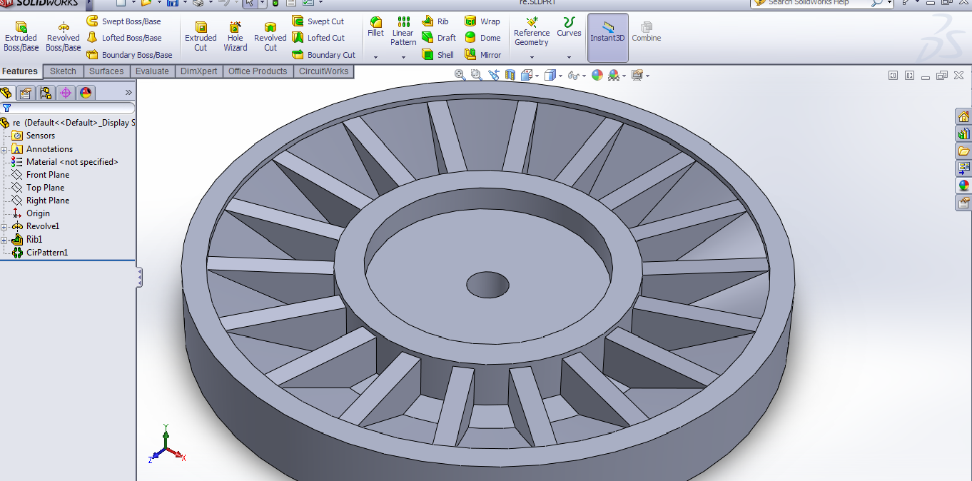Click the Rib feature tool

point(435,21)
